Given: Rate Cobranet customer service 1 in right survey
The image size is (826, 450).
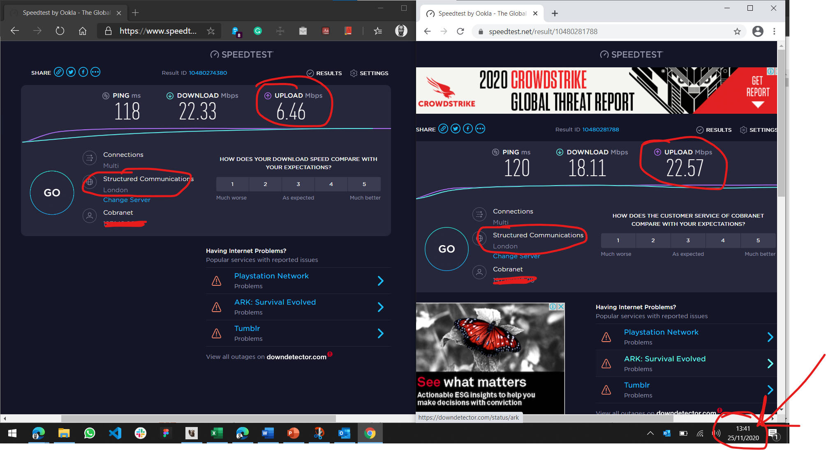Looking at the screenshot, I should [x=618, y=241].
